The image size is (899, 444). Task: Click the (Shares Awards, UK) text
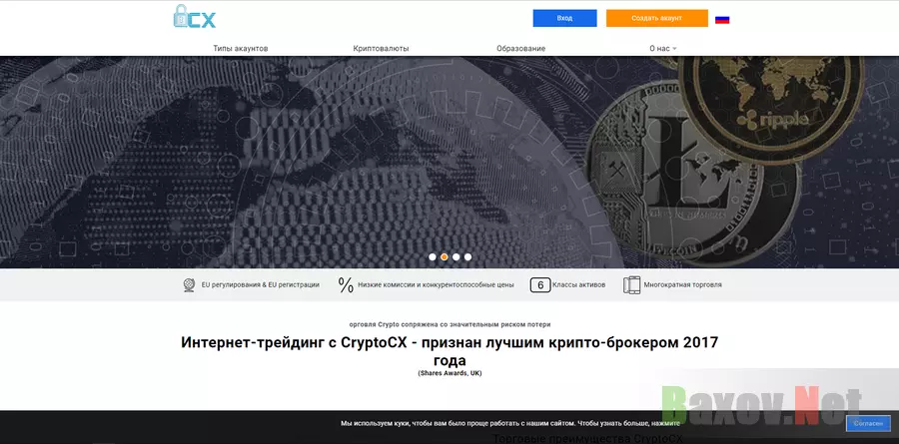click(449, 373)
